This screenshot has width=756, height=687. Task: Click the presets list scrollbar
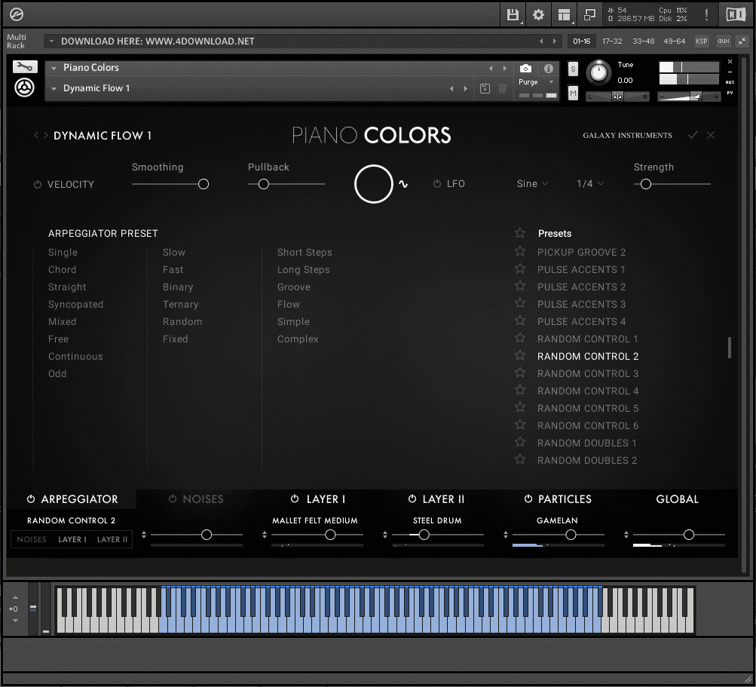click(x=730, y=348)
